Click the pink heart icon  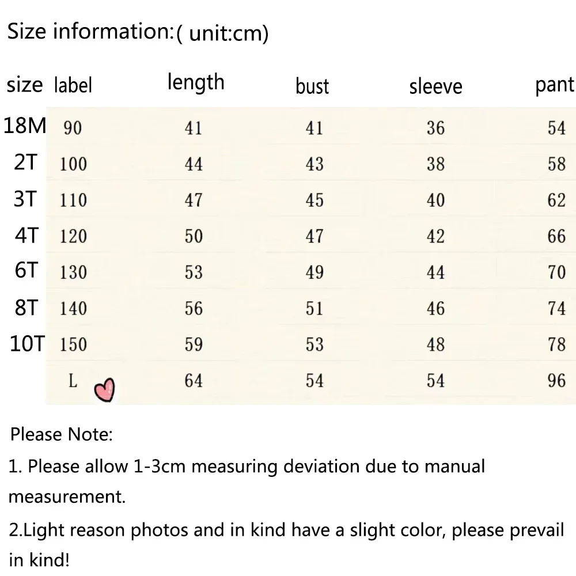[x=104, y=390]
